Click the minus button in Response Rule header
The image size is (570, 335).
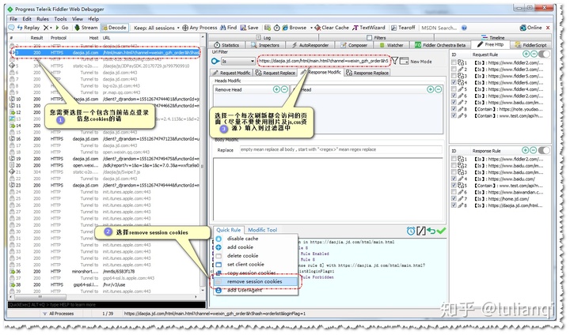(x=534, y=150)
